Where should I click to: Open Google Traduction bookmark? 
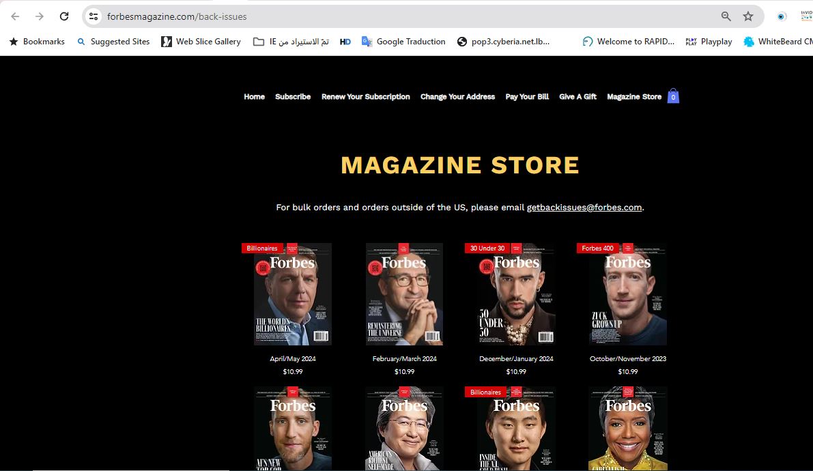(403, 42)
